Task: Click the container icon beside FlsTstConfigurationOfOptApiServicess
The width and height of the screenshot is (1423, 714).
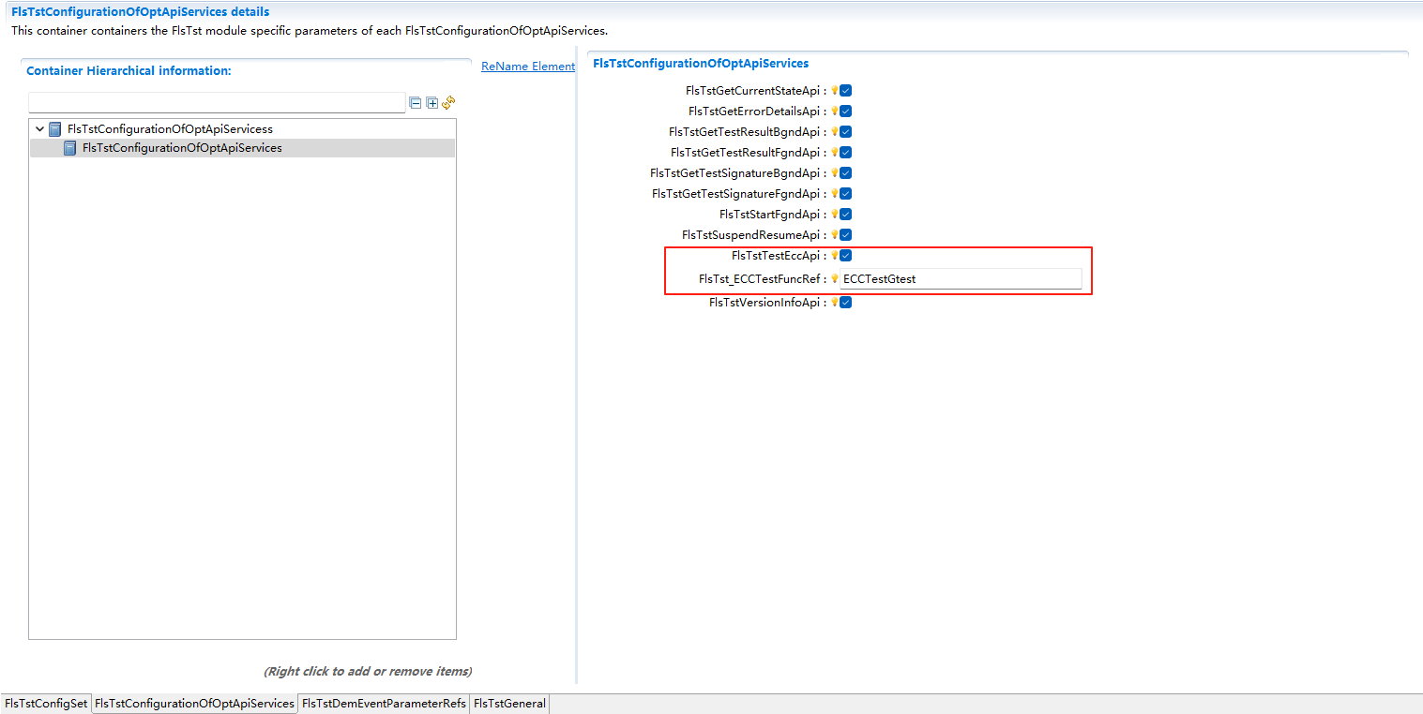Action: coord(53,128)
